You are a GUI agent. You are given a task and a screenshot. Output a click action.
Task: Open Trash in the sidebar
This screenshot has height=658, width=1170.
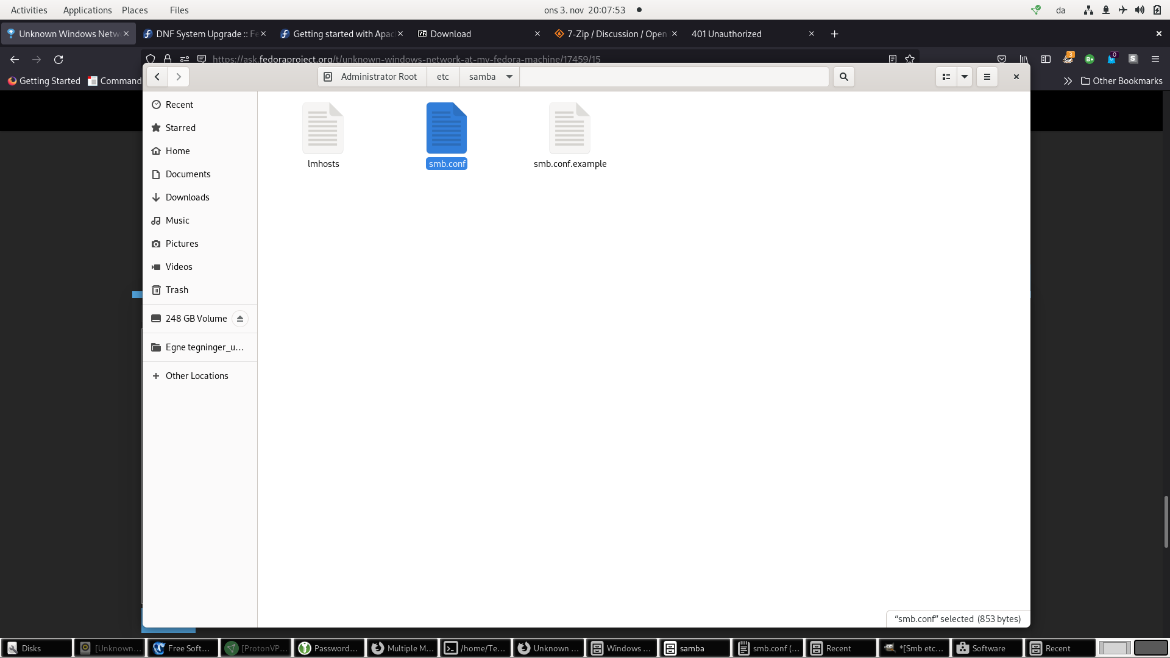coord(177,290)
